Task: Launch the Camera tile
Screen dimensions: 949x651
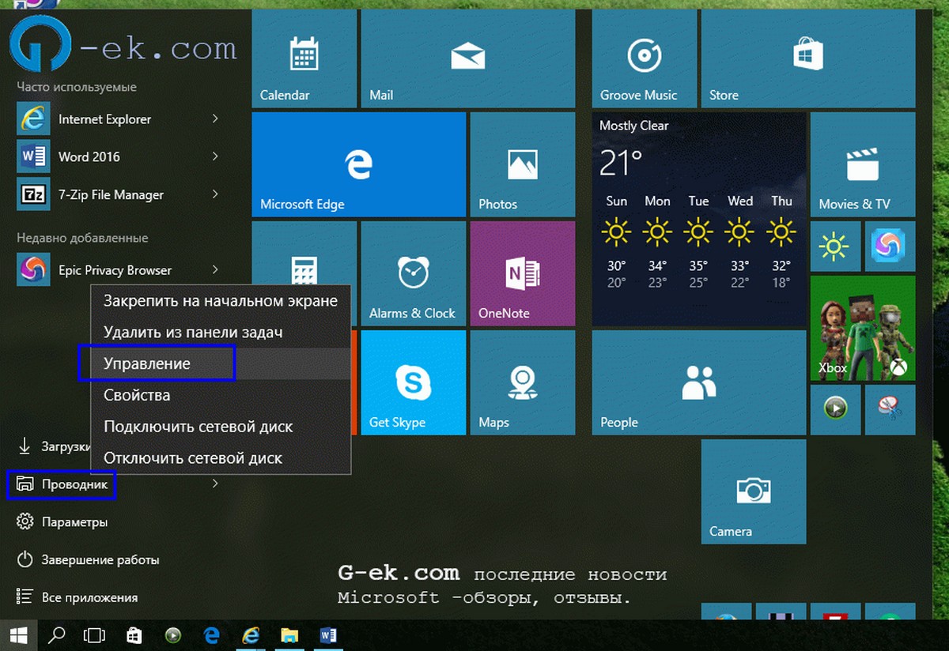Action: [753, 491]
